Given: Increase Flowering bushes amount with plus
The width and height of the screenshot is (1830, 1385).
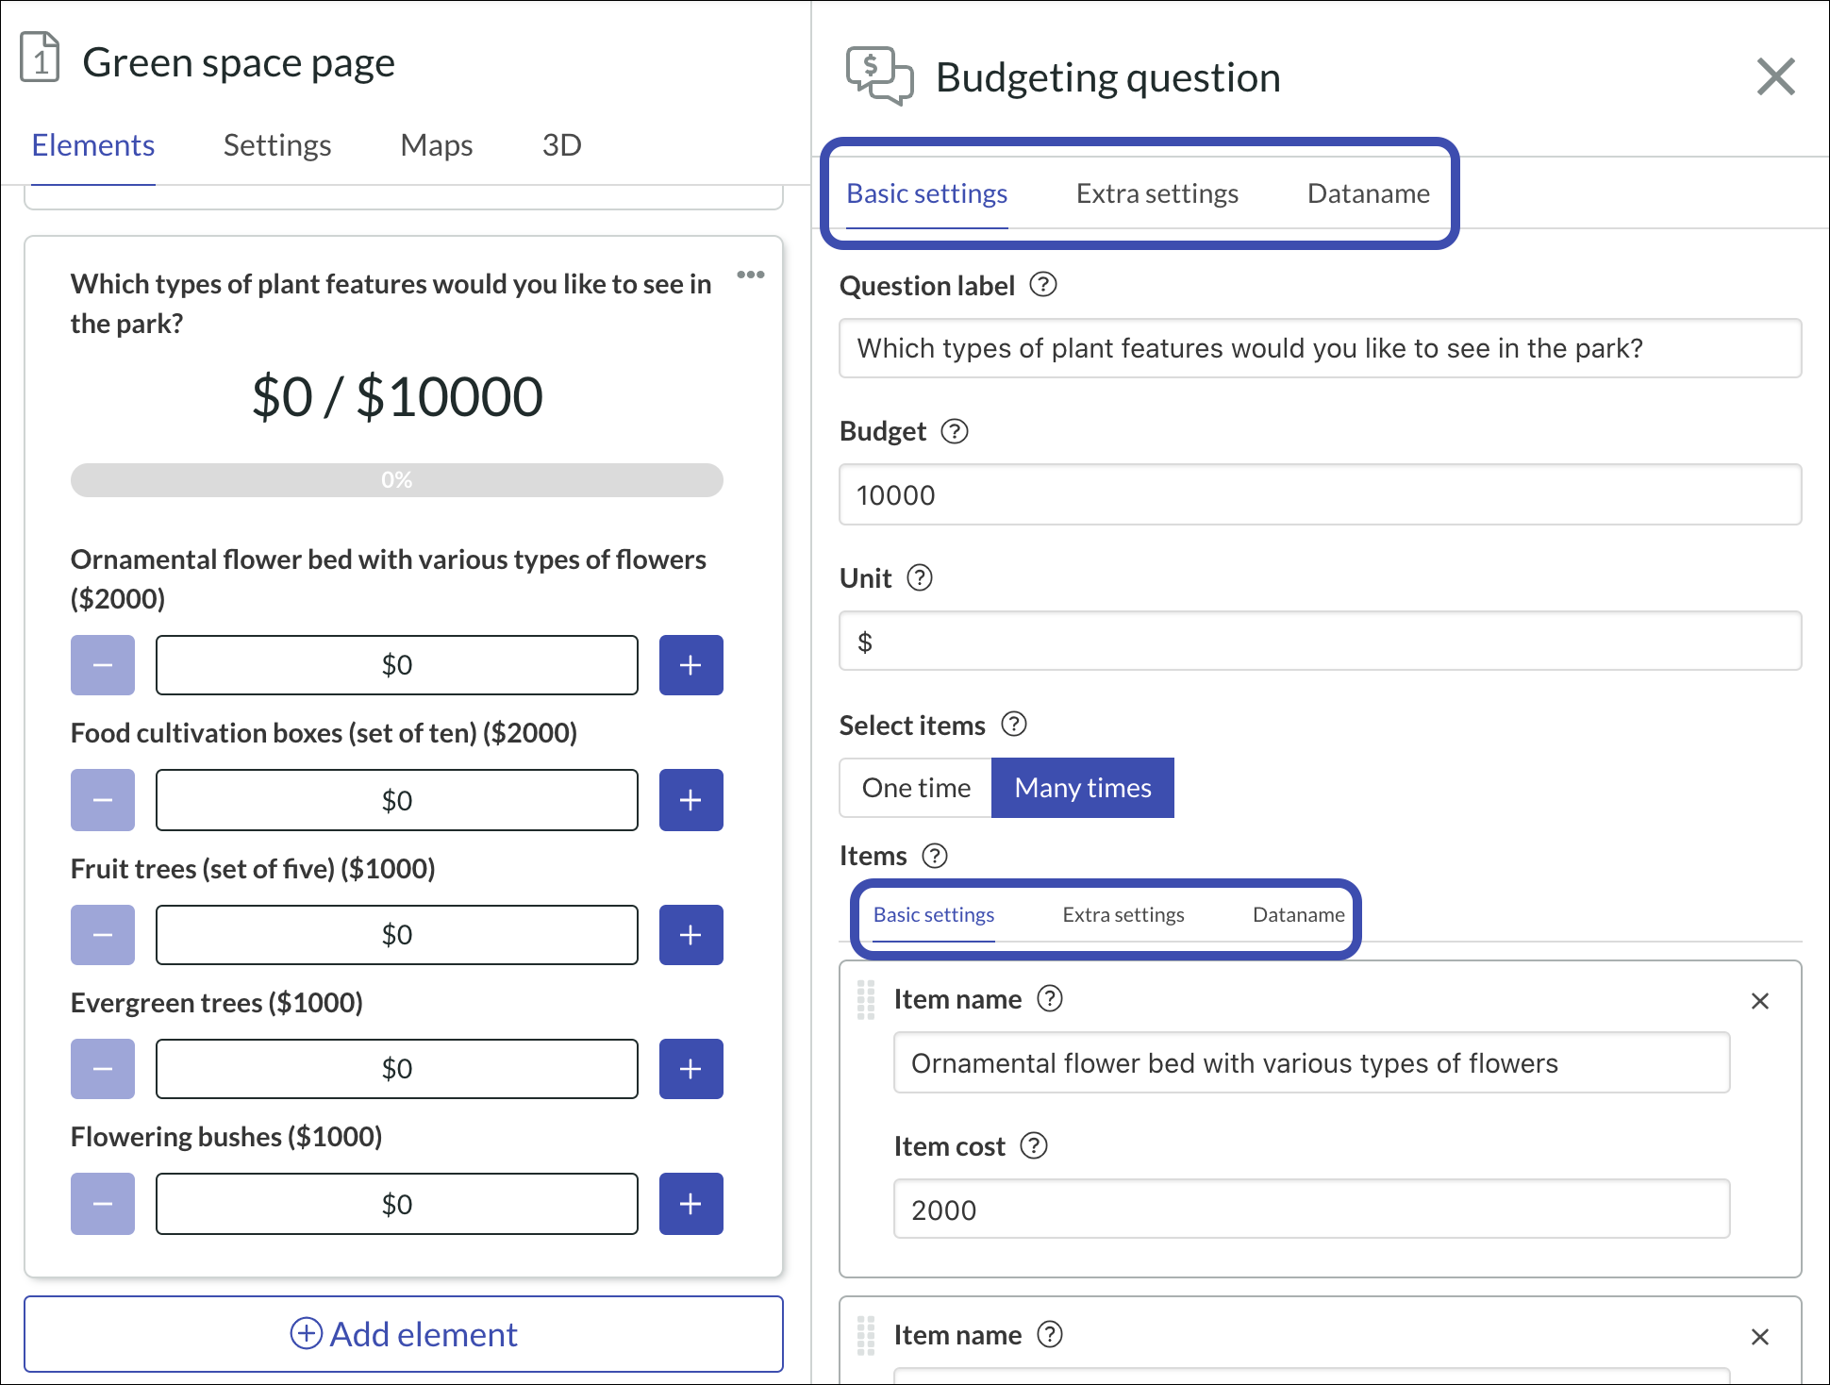Looking at the screenshot, I should 691,1204.
